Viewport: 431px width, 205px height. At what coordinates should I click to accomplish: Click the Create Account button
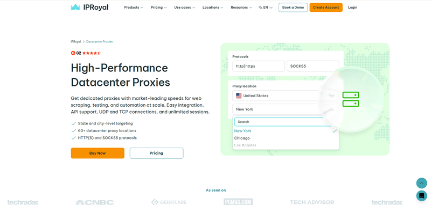click(326, 8)
